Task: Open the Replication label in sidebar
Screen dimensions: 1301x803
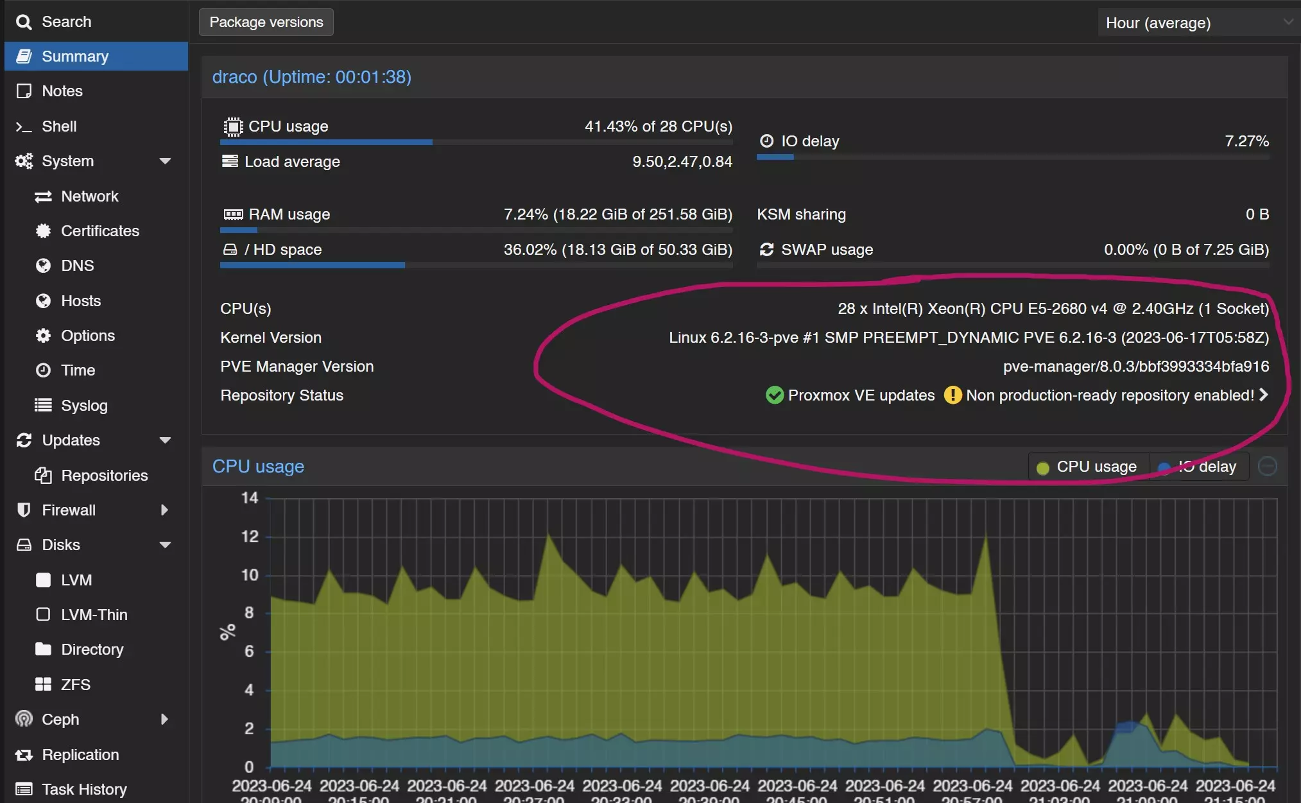Action: (80, 755)
